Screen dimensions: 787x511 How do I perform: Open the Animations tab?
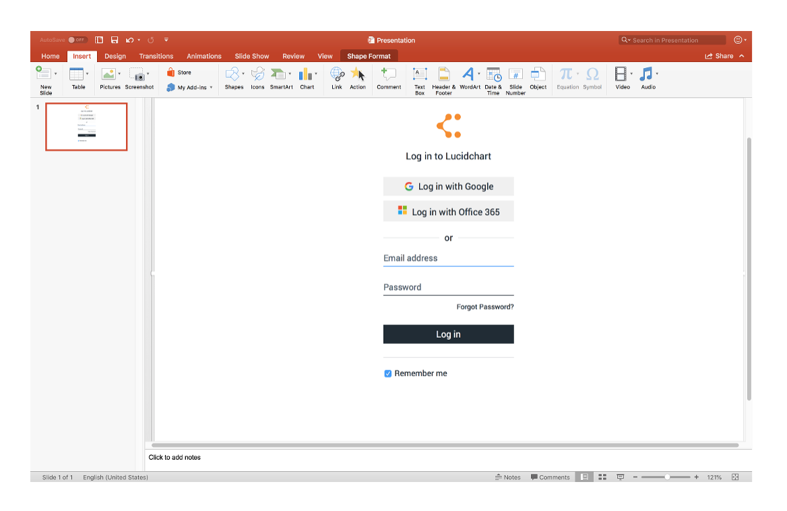pyautogui.click(x=203, y=56)
